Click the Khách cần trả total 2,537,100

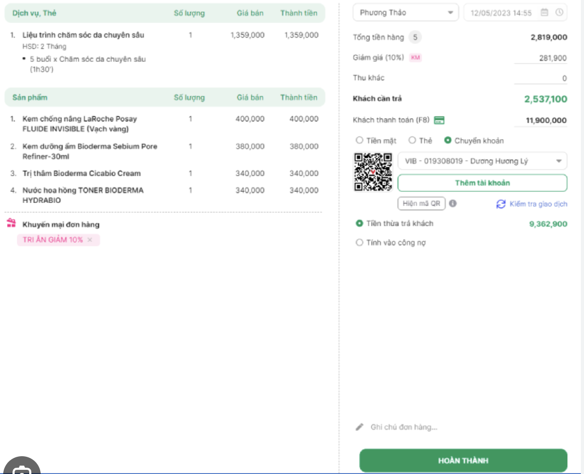[x=546, y=99]
